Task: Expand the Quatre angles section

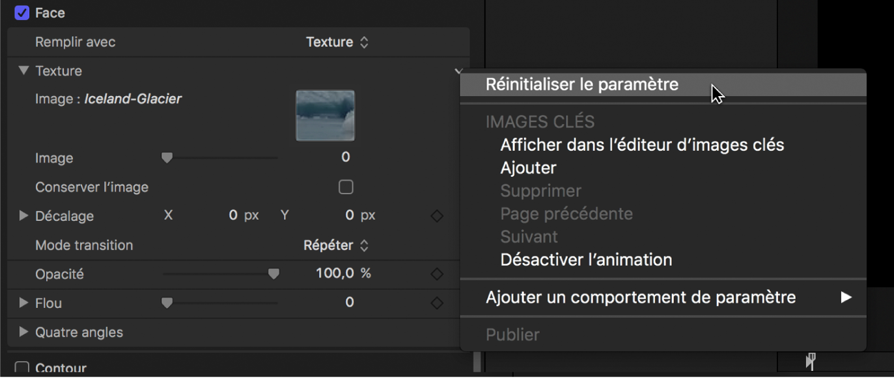Action: [23, 332]
